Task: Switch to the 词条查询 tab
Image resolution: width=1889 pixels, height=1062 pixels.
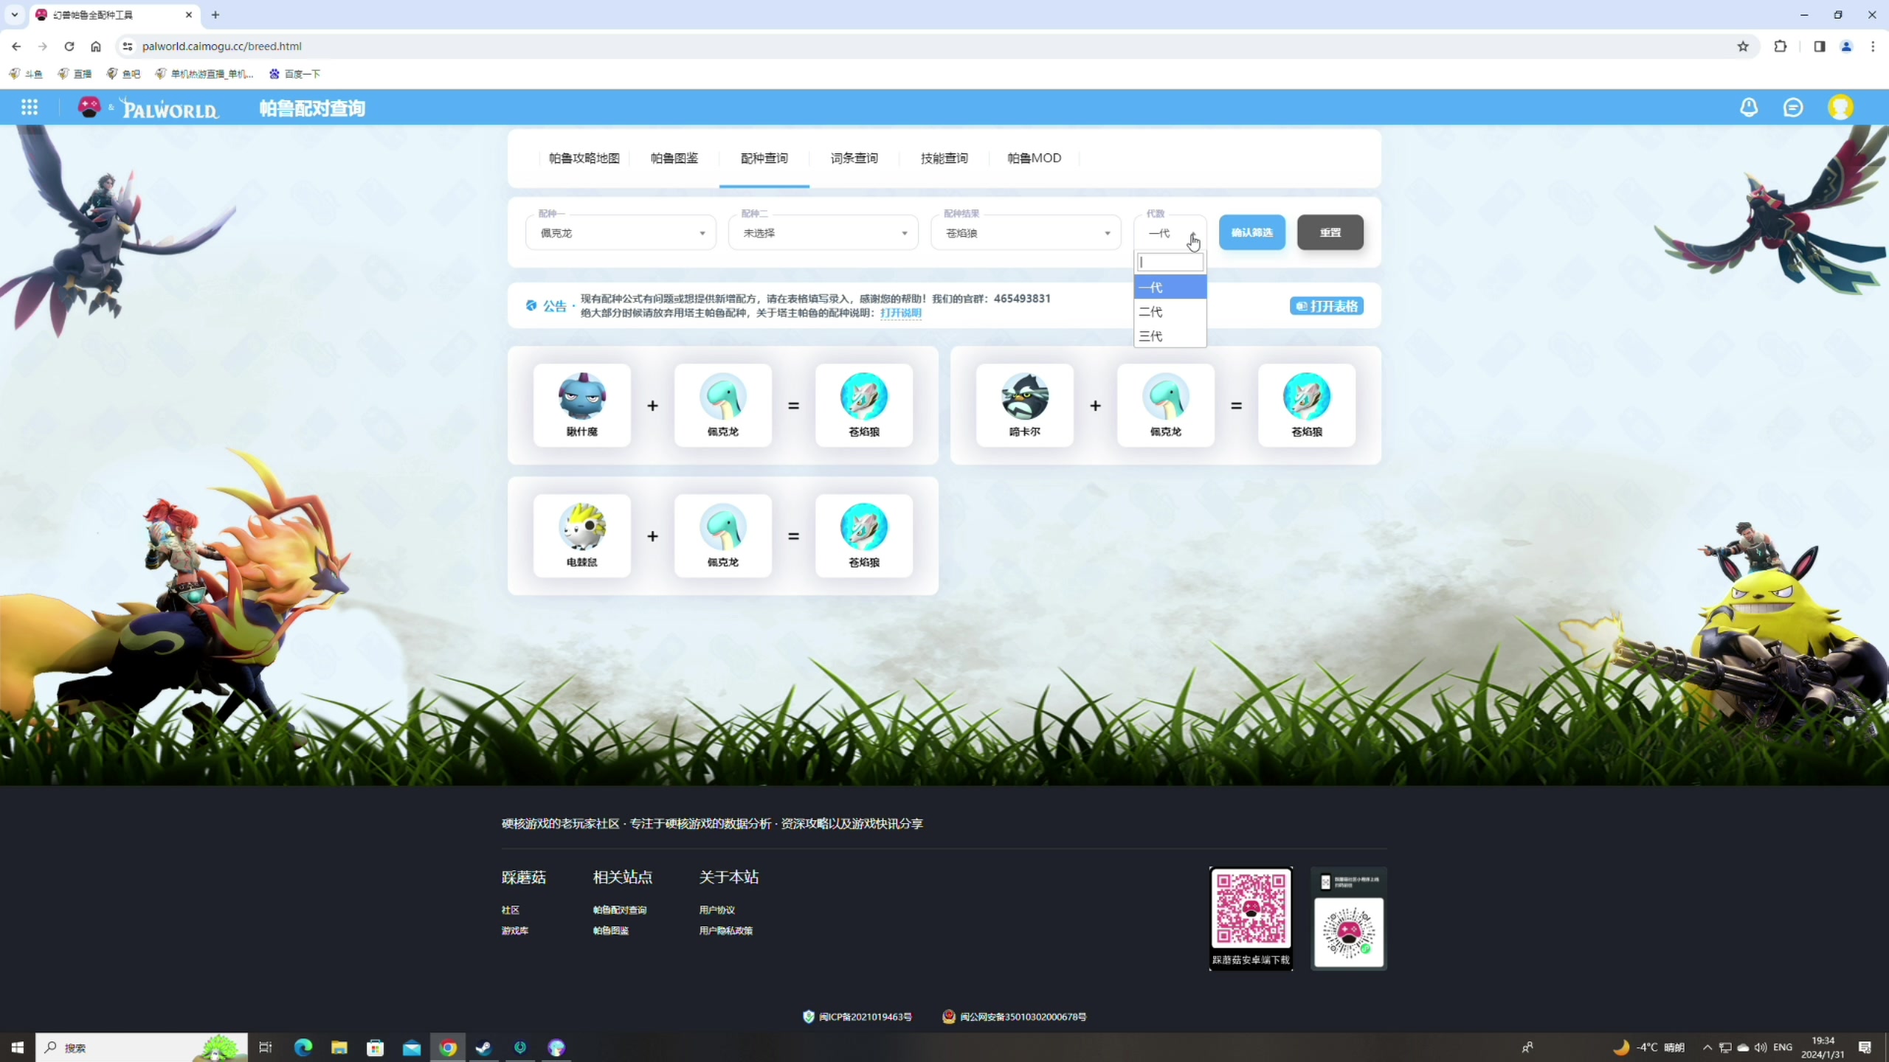Action: tap(854, 158)
